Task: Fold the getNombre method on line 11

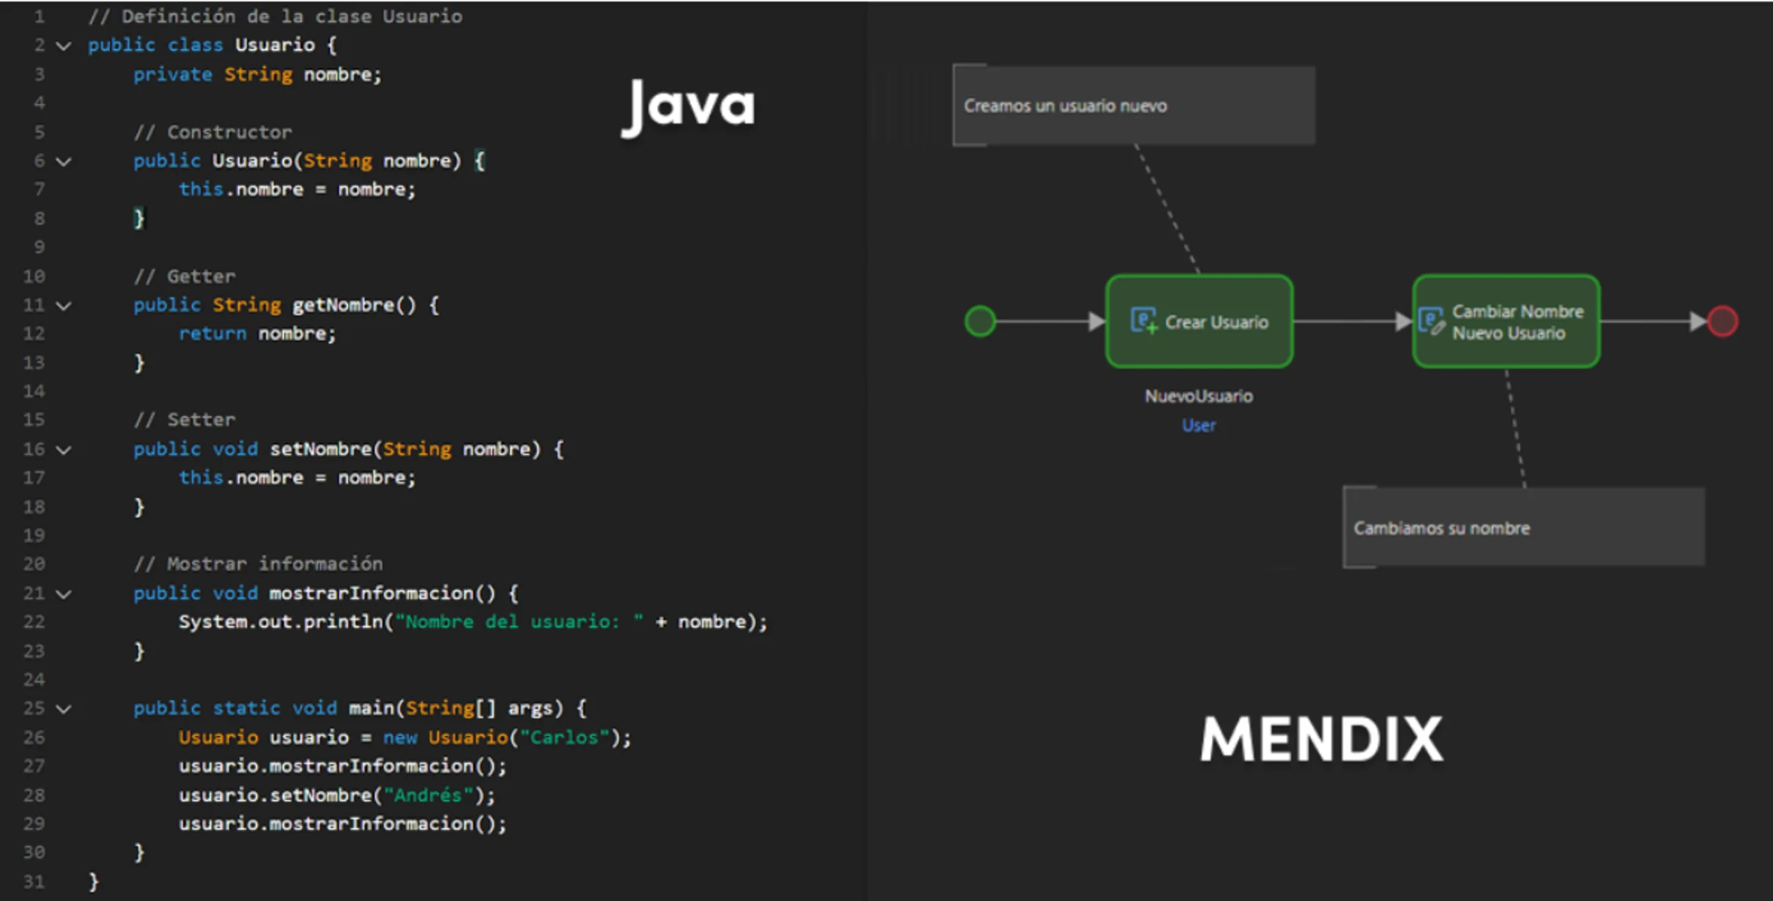Action: coord(64,306)
